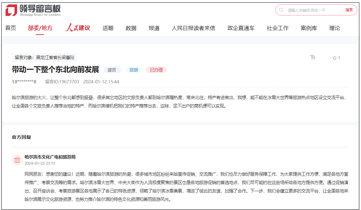Switch to the 数据 tab

[131, 28]
